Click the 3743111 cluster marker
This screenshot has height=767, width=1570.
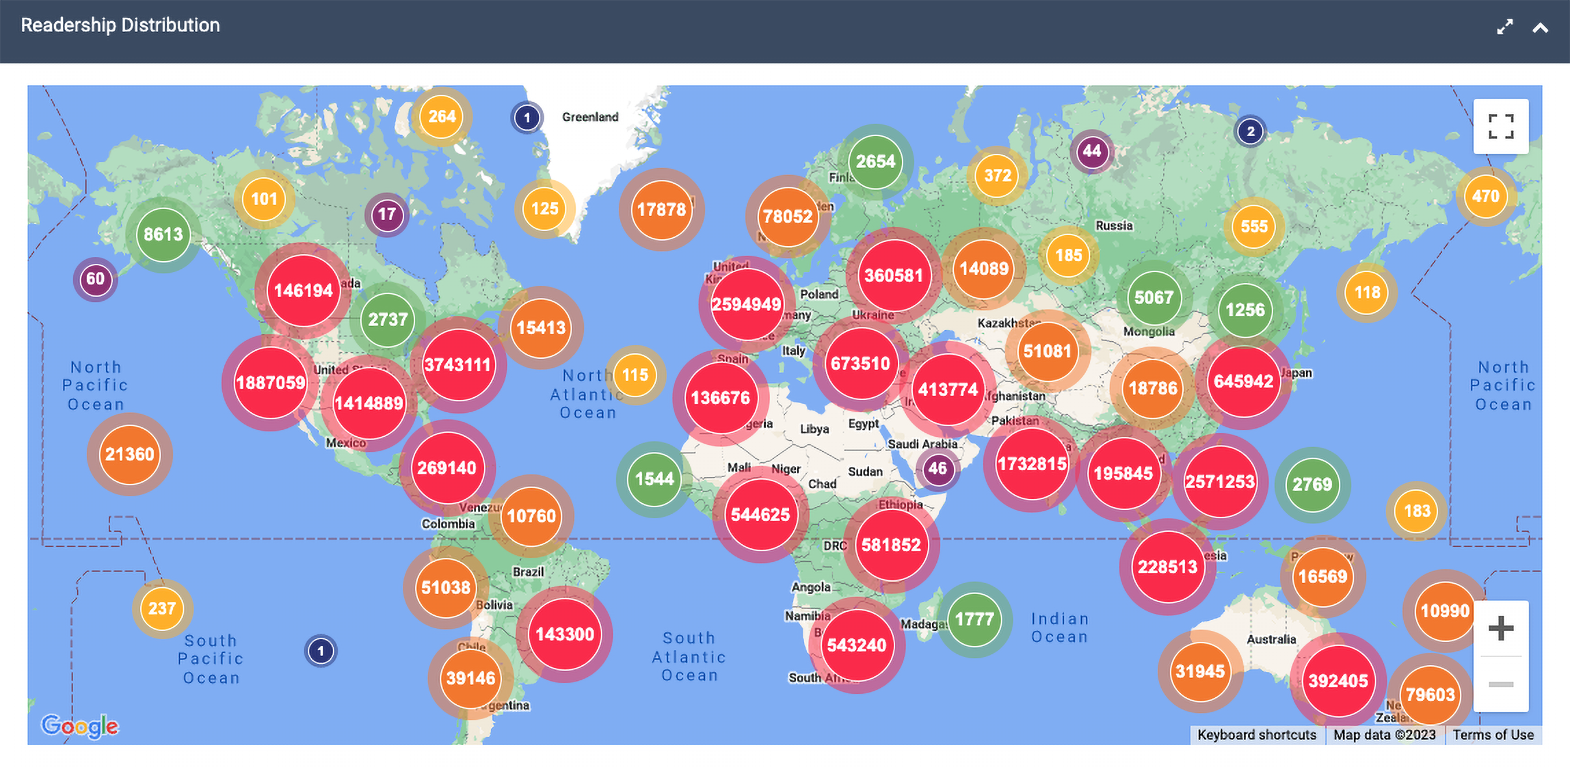tap(458, 365)
